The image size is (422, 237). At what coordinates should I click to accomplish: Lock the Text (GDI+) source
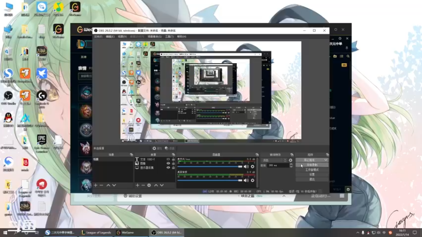coord(174,160)
